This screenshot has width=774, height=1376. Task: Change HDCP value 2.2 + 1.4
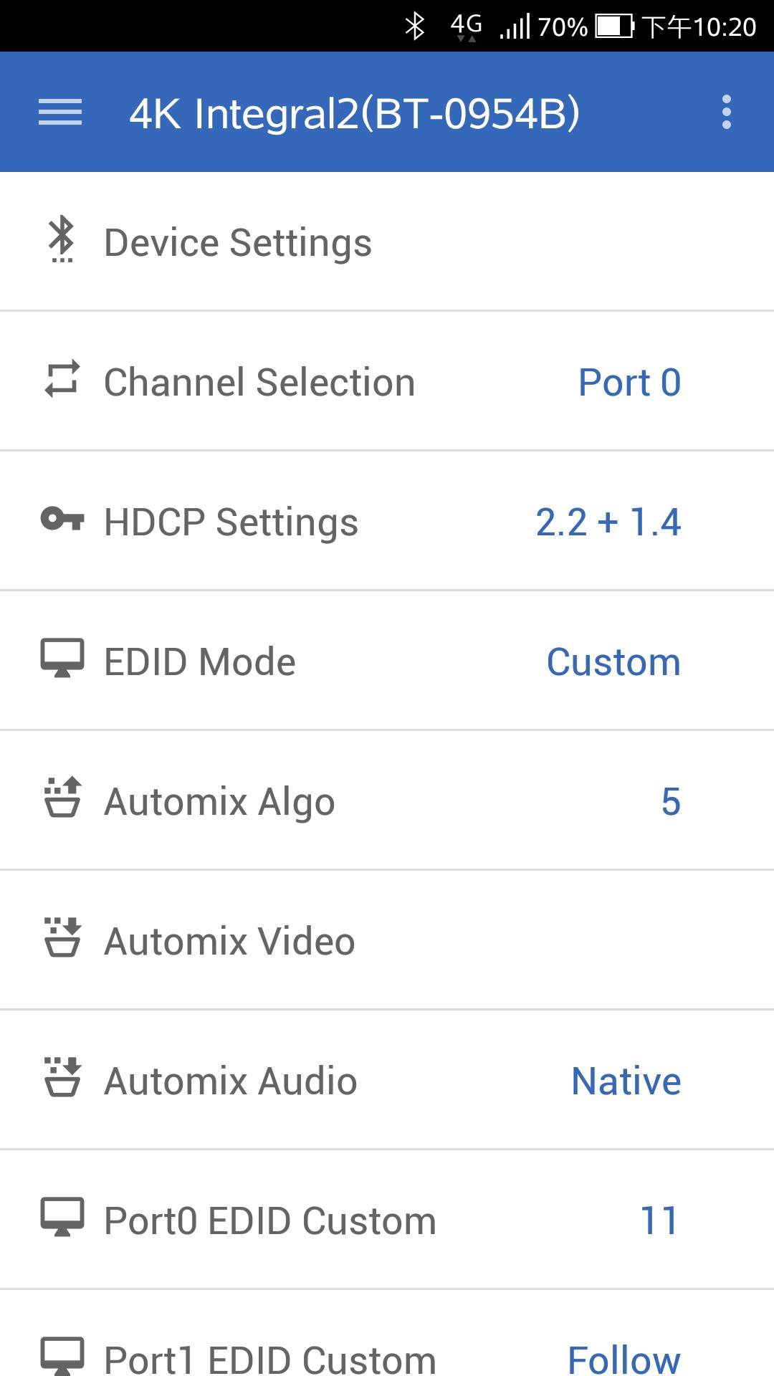pyautogui.click(x=608, y=522)
